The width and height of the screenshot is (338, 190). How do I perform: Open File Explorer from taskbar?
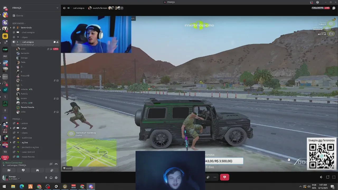coord(13,187)
